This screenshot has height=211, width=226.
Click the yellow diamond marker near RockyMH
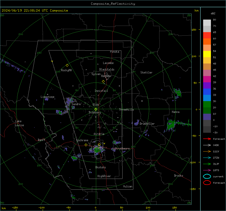(67, 65)
